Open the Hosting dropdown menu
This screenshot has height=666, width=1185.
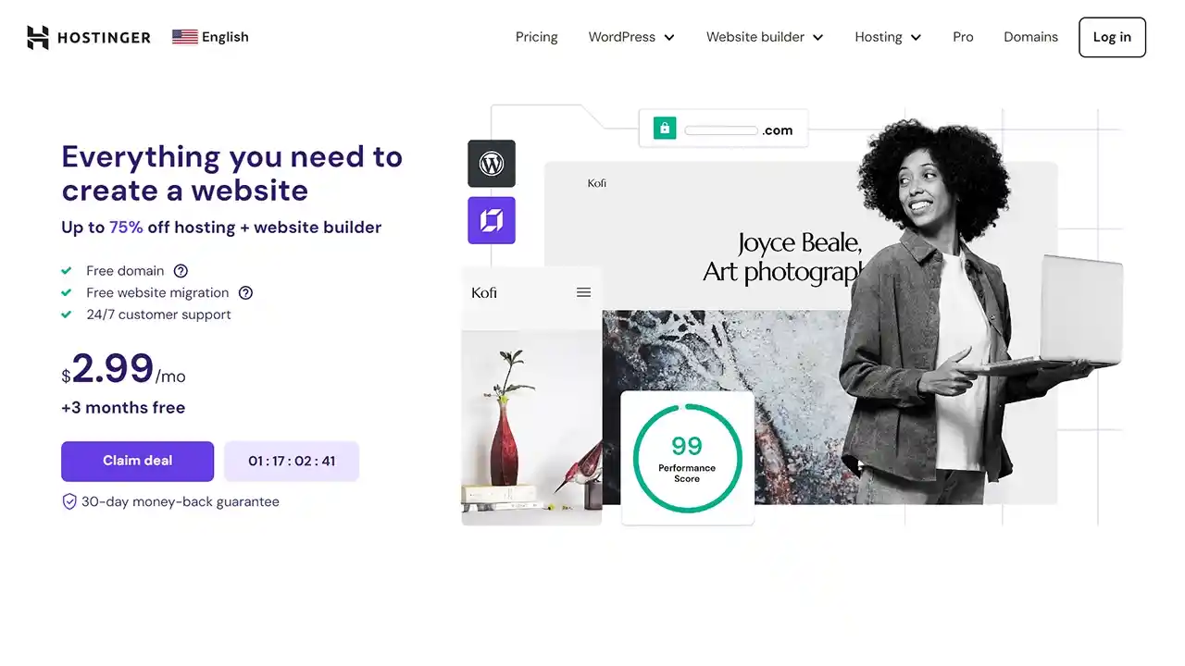(887, 37)
